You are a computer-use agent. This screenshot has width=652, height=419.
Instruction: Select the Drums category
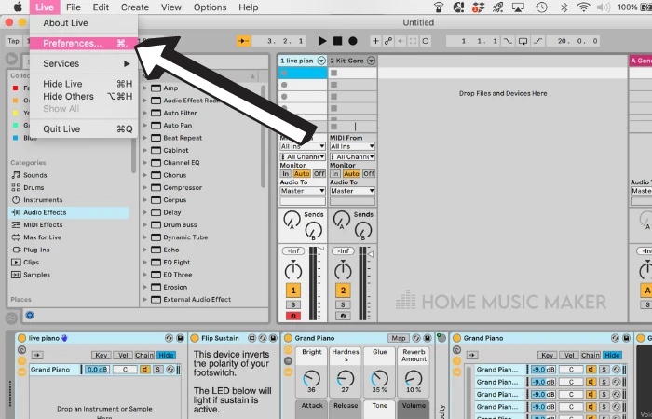coord(34,187)
